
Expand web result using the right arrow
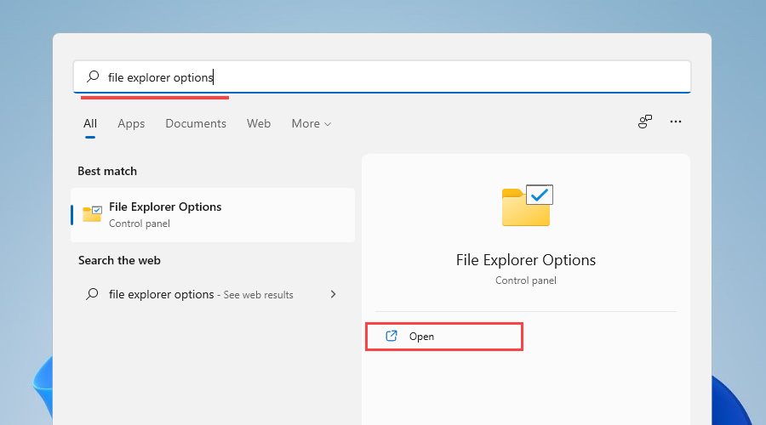tap(333, 295)
